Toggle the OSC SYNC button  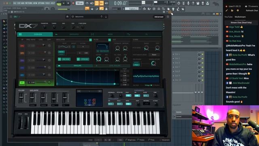click(64, 59)
